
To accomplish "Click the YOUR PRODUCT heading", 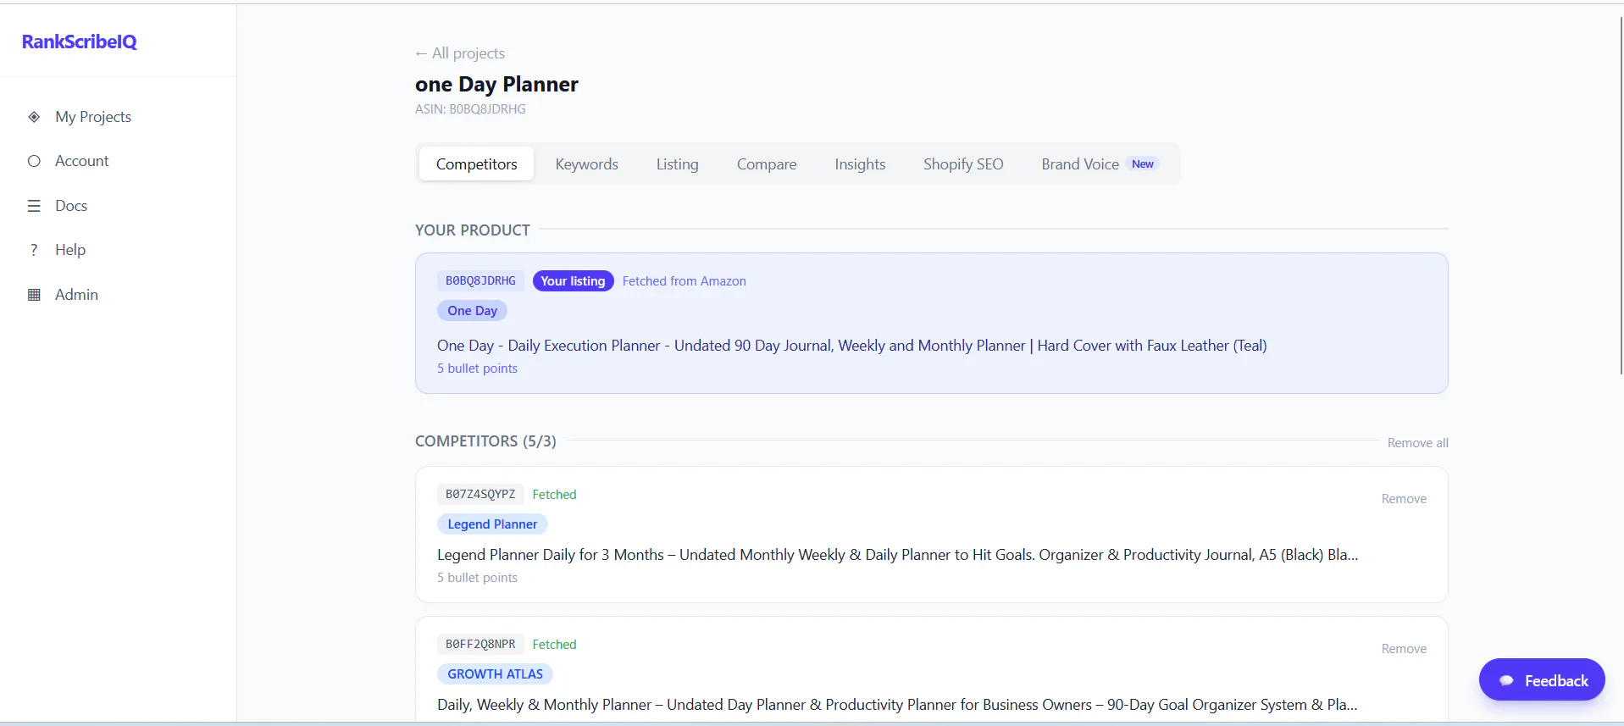I will (x=472, y=230).
